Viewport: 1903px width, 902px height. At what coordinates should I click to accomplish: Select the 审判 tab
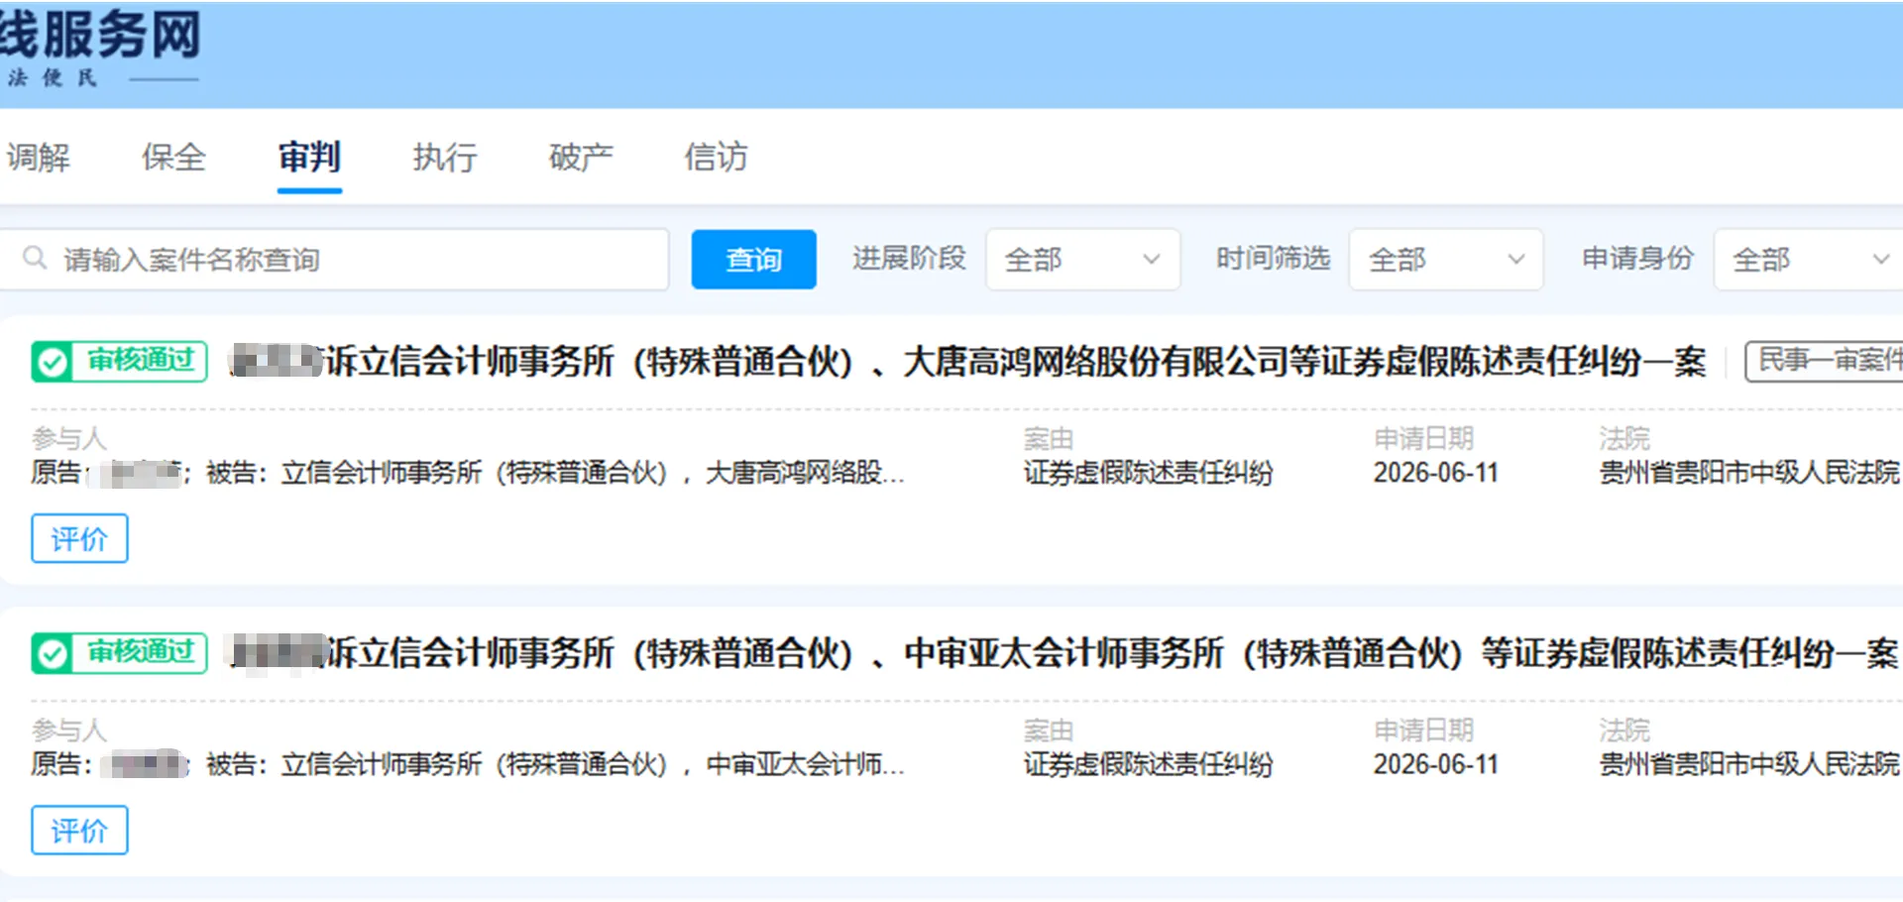[x=309, y=157]
